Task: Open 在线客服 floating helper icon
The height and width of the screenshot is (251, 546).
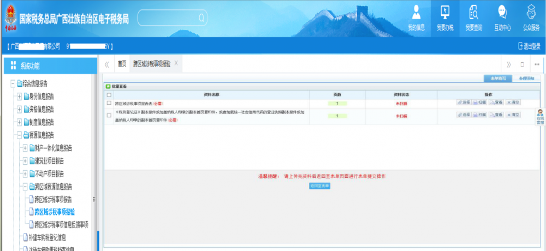Action: (540, 116)
